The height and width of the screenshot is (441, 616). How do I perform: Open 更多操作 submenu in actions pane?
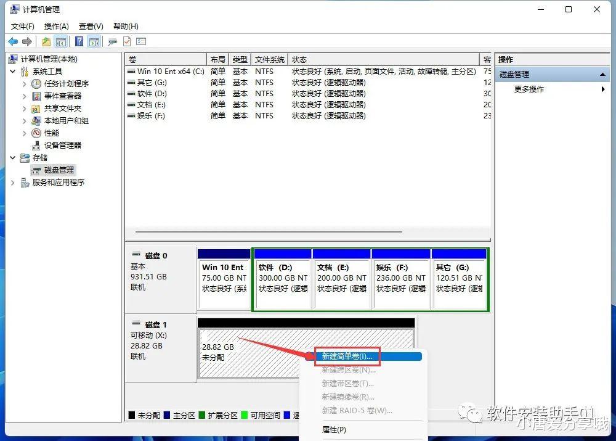click(553, 89)
